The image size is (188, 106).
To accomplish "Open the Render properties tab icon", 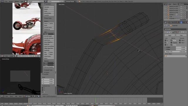I will pyautogui.click(x=169, y=22).
